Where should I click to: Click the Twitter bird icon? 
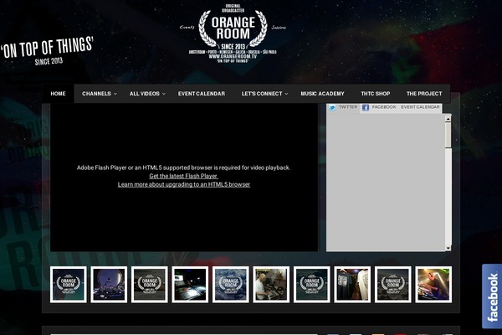pos(332,108)
